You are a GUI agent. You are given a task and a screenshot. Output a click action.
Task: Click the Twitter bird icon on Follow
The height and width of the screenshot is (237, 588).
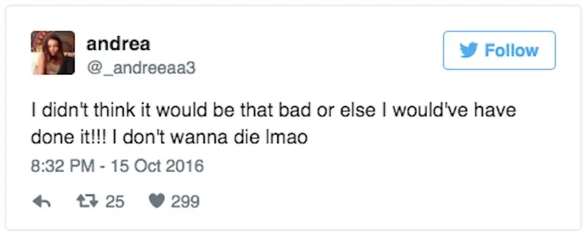point(469,50)
